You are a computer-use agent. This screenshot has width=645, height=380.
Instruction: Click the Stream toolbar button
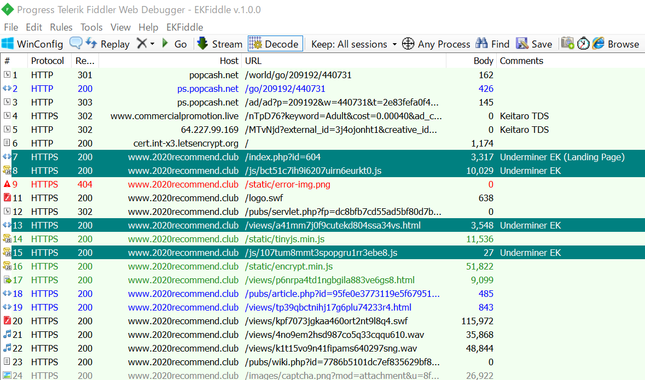click(x=220, y=44)
